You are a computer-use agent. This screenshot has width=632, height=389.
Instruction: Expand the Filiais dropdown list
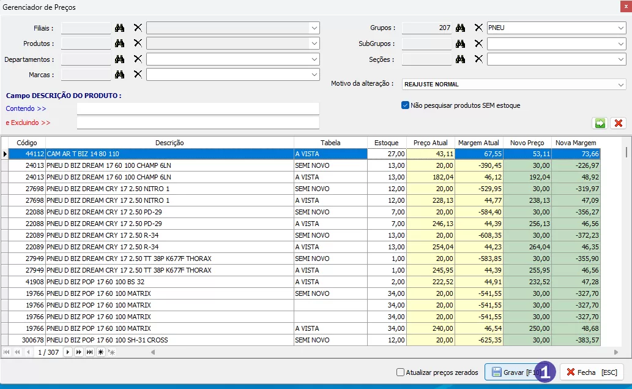[314, 28]
